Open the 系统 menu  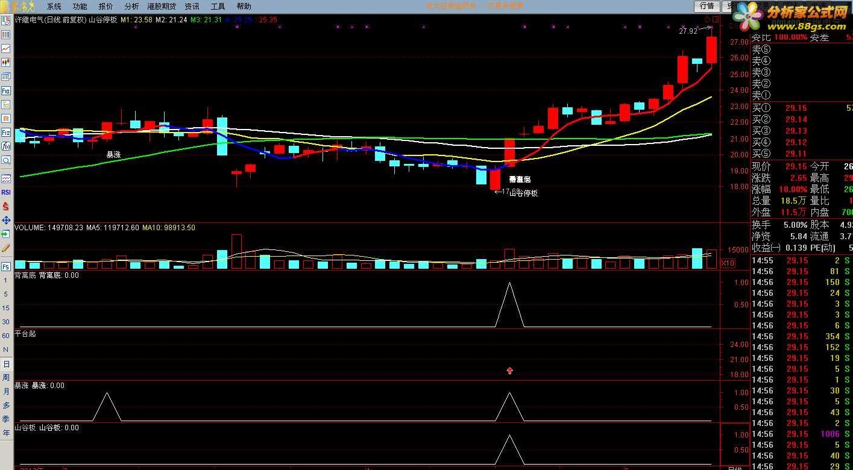coord(54,7)
